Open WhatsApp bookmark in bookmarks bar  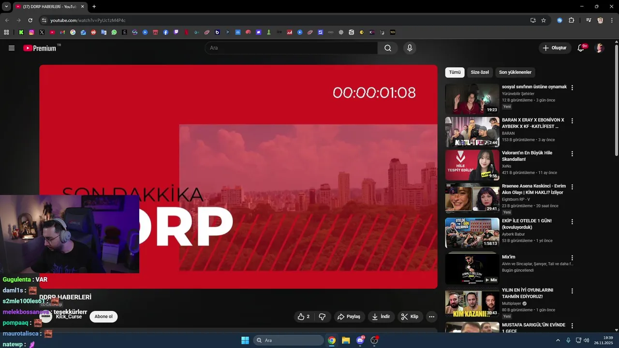point(114,32)
